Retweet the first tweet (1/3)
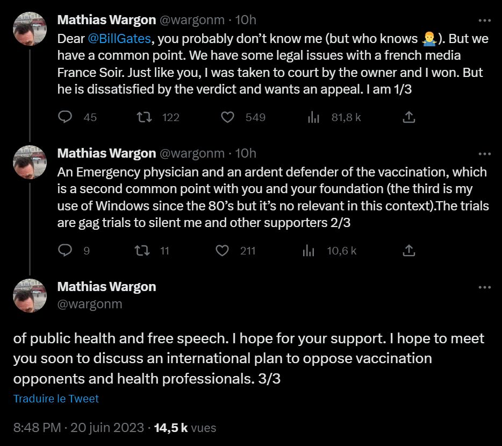This screenshot has height=446, width=502. coord(145,117)
